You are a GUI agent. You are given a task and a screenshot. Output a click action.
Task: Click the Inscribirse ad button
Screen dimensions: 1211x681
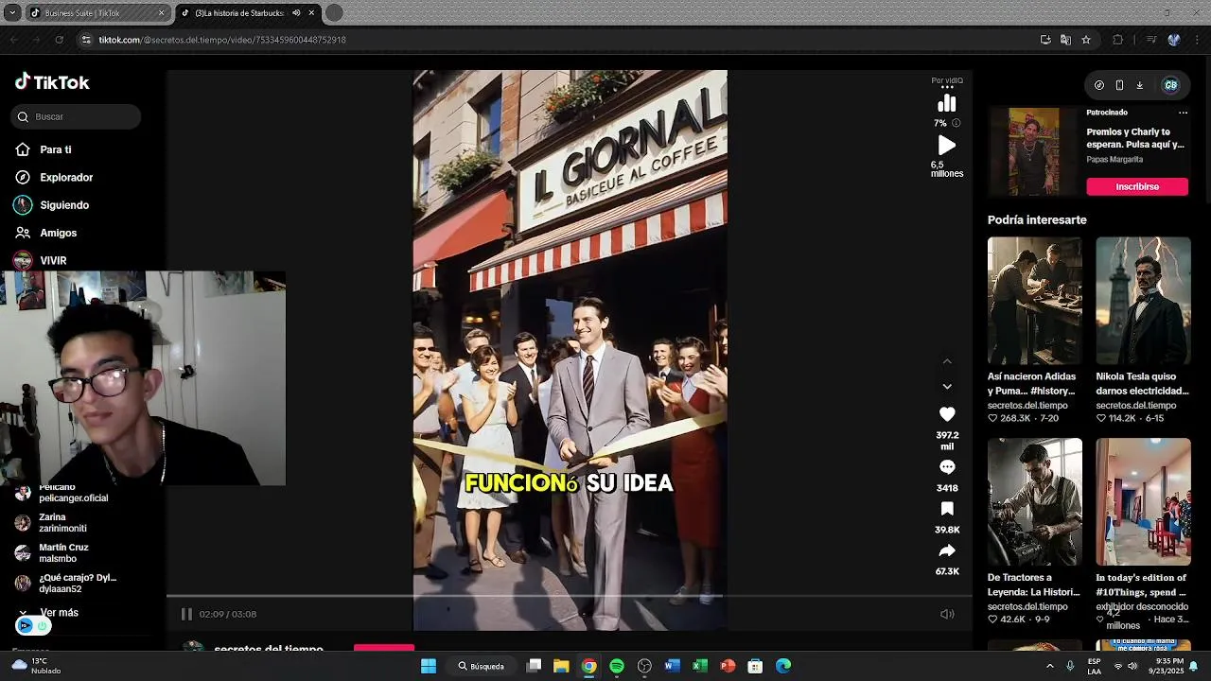click(1137, 186)
